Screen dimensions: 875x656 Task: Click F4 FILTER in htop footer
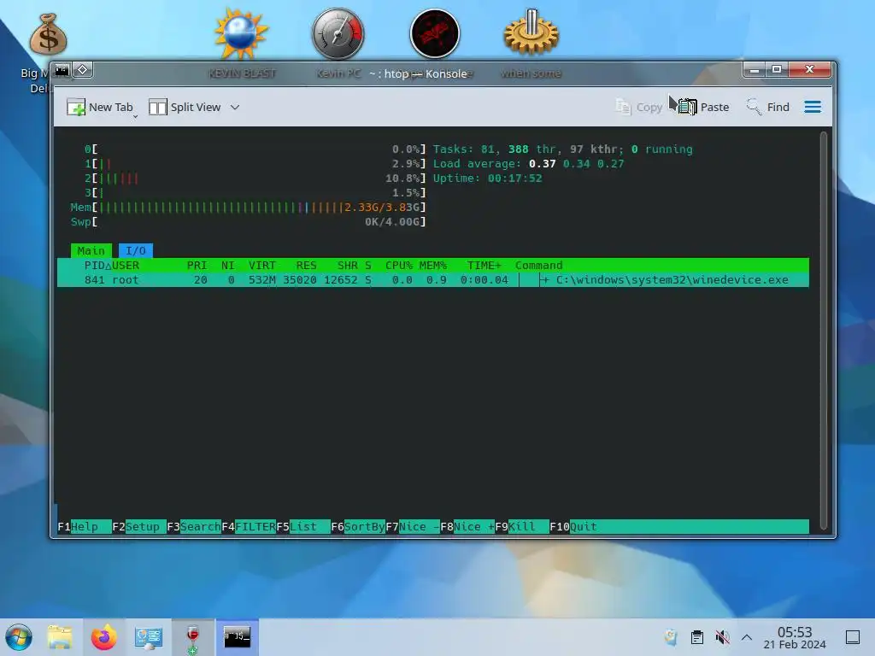tap(249, 526)
